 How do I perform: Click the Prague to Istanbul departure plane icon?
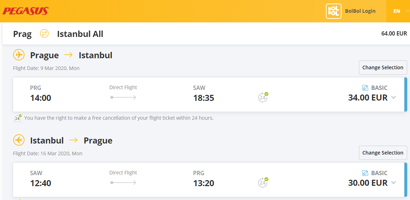pyautogui.click(x=18, y=55)
